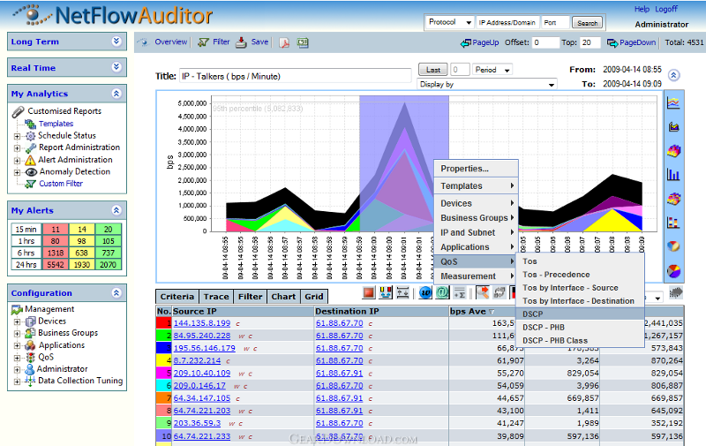
Task: Click the IP Address/Domain search field
Action: (507, 23)
